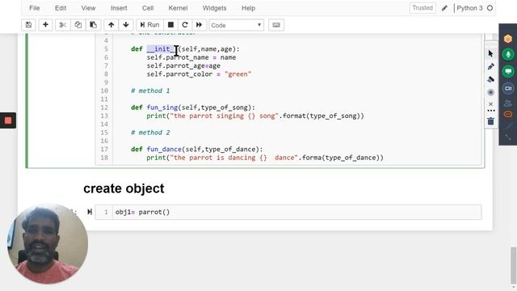
Task: Click the create object heading
Action: (x=124, y=188)
